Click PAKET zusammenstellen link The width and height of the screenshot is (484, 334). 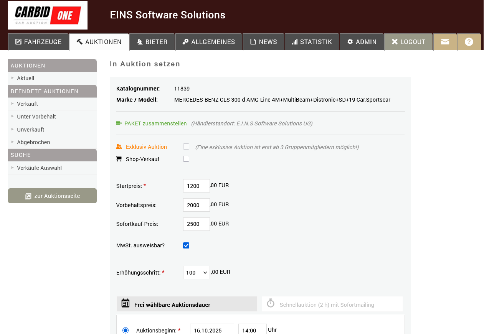click(155, 123)
